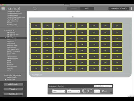This screenshot has height=101, width=134.
Task: Open the Visualizer
Action: 13,89
